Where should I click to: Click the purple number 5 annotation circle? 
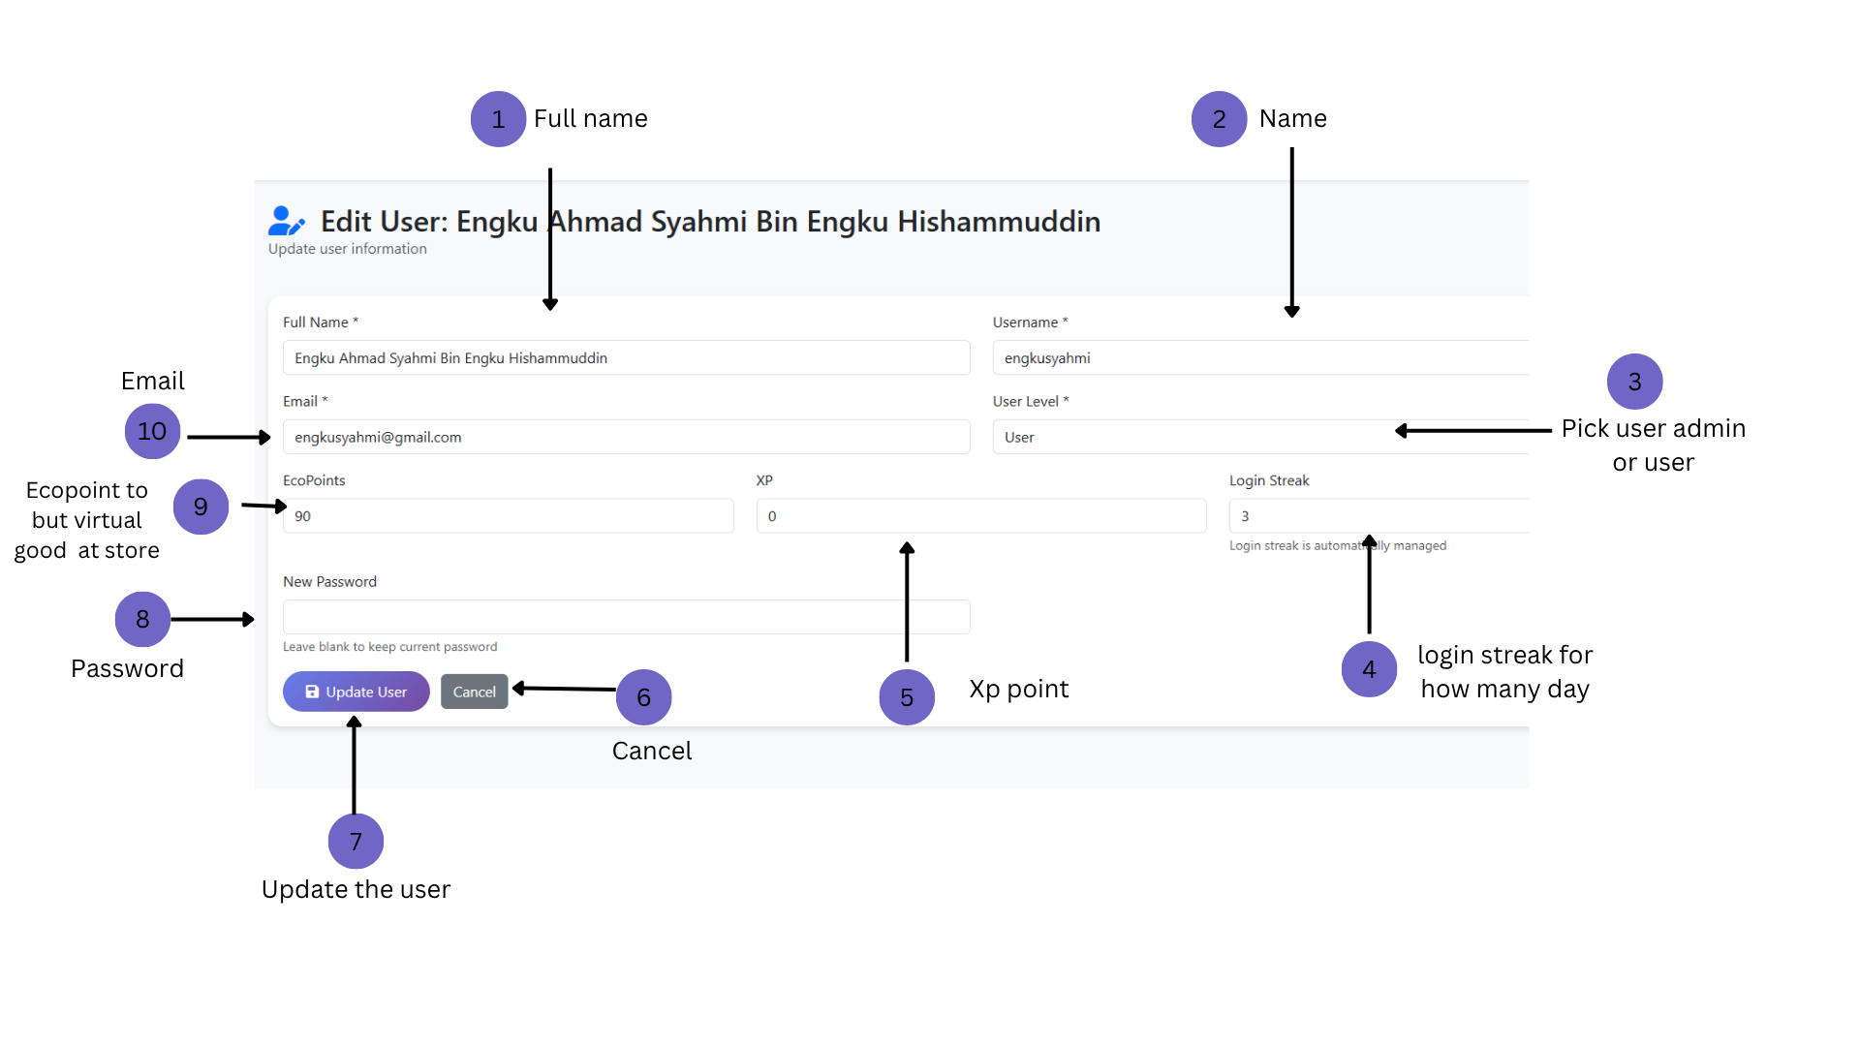[907, 697]
